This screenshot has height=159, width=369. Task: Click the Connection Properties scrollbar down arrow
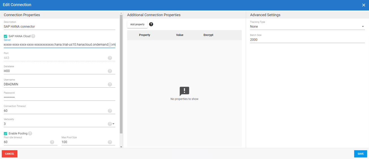[121, 147]
